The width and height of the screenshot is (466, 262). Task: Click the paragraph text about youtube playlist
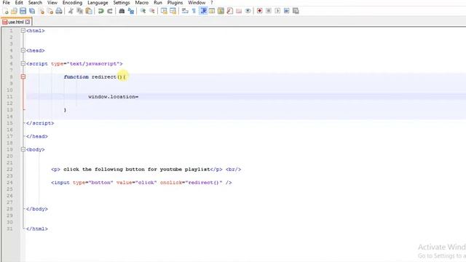pyautogui.click(x=137, y=170)
